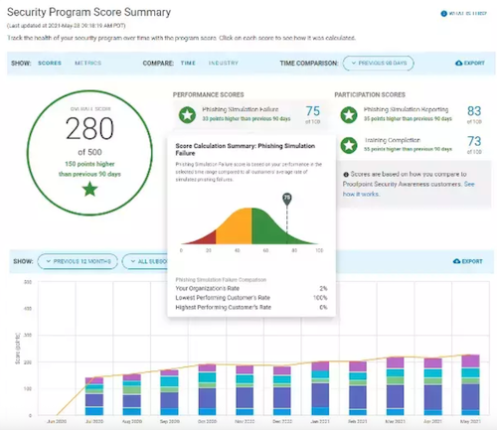The image size is (497, 430).
Task: Click the Phishing Simulation Failure score 75
Action: tap(313, 111)
